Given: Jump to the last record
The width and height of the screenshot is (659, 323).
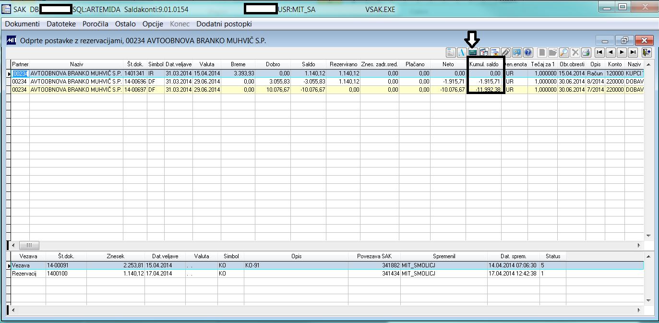Looking at the screenshot, I should pyautogui.click(x=633, y=52).
